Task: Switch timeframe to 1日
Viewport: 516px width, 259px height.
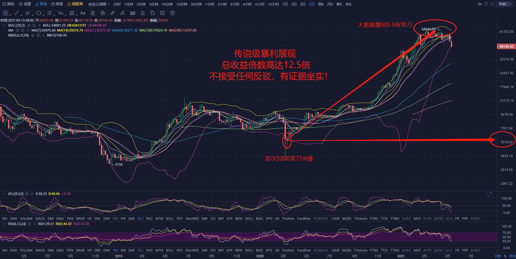Action: (285, 4)
